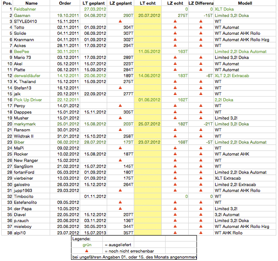
Task: Click STYLE0410's LZ geplant warning triangle
Action: 120,21
